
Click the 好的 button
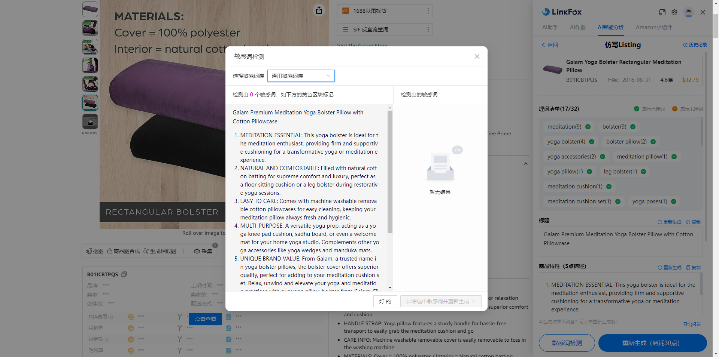[385, 301]
